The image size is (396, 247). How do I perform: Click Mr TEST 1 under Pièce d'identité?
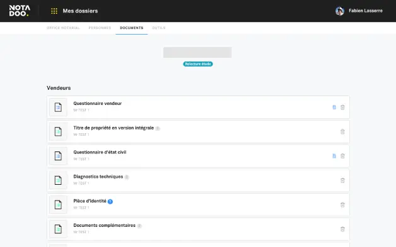(x=81, y=207)
